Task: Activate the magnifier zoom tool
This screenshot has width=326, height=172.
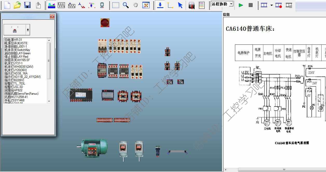Action: pyautogui.click(x=126, y=5)
